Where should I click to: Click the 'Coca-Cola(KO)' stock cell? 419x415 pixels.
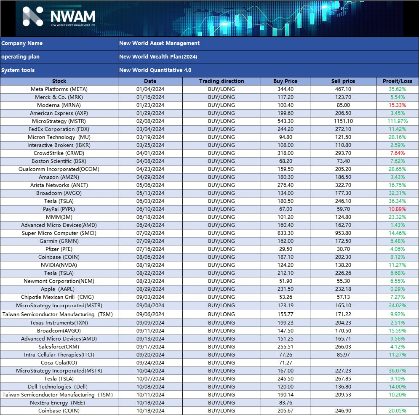point(59,363)
